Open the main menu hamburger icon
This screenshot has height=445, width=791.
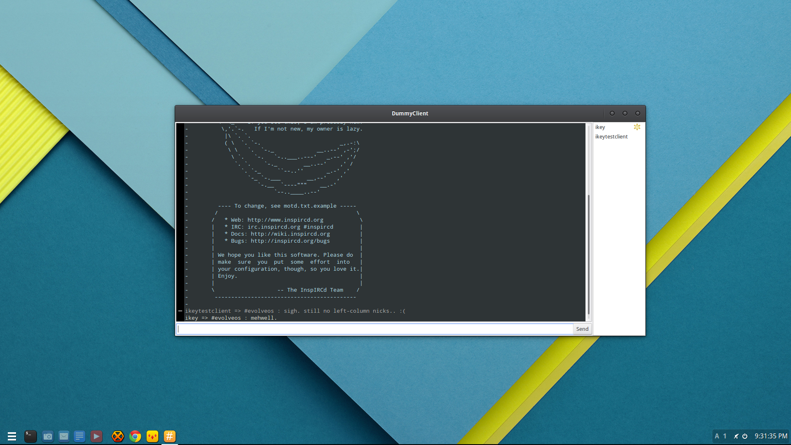coord(12,436)
